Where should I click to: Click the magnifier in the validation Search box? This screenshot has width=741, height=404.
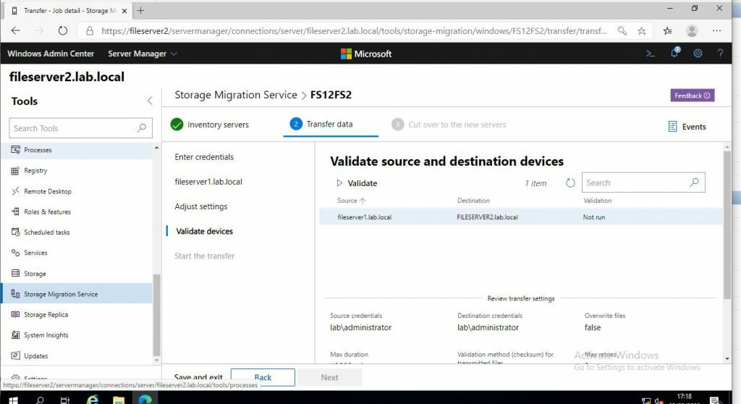click(694, 182)
